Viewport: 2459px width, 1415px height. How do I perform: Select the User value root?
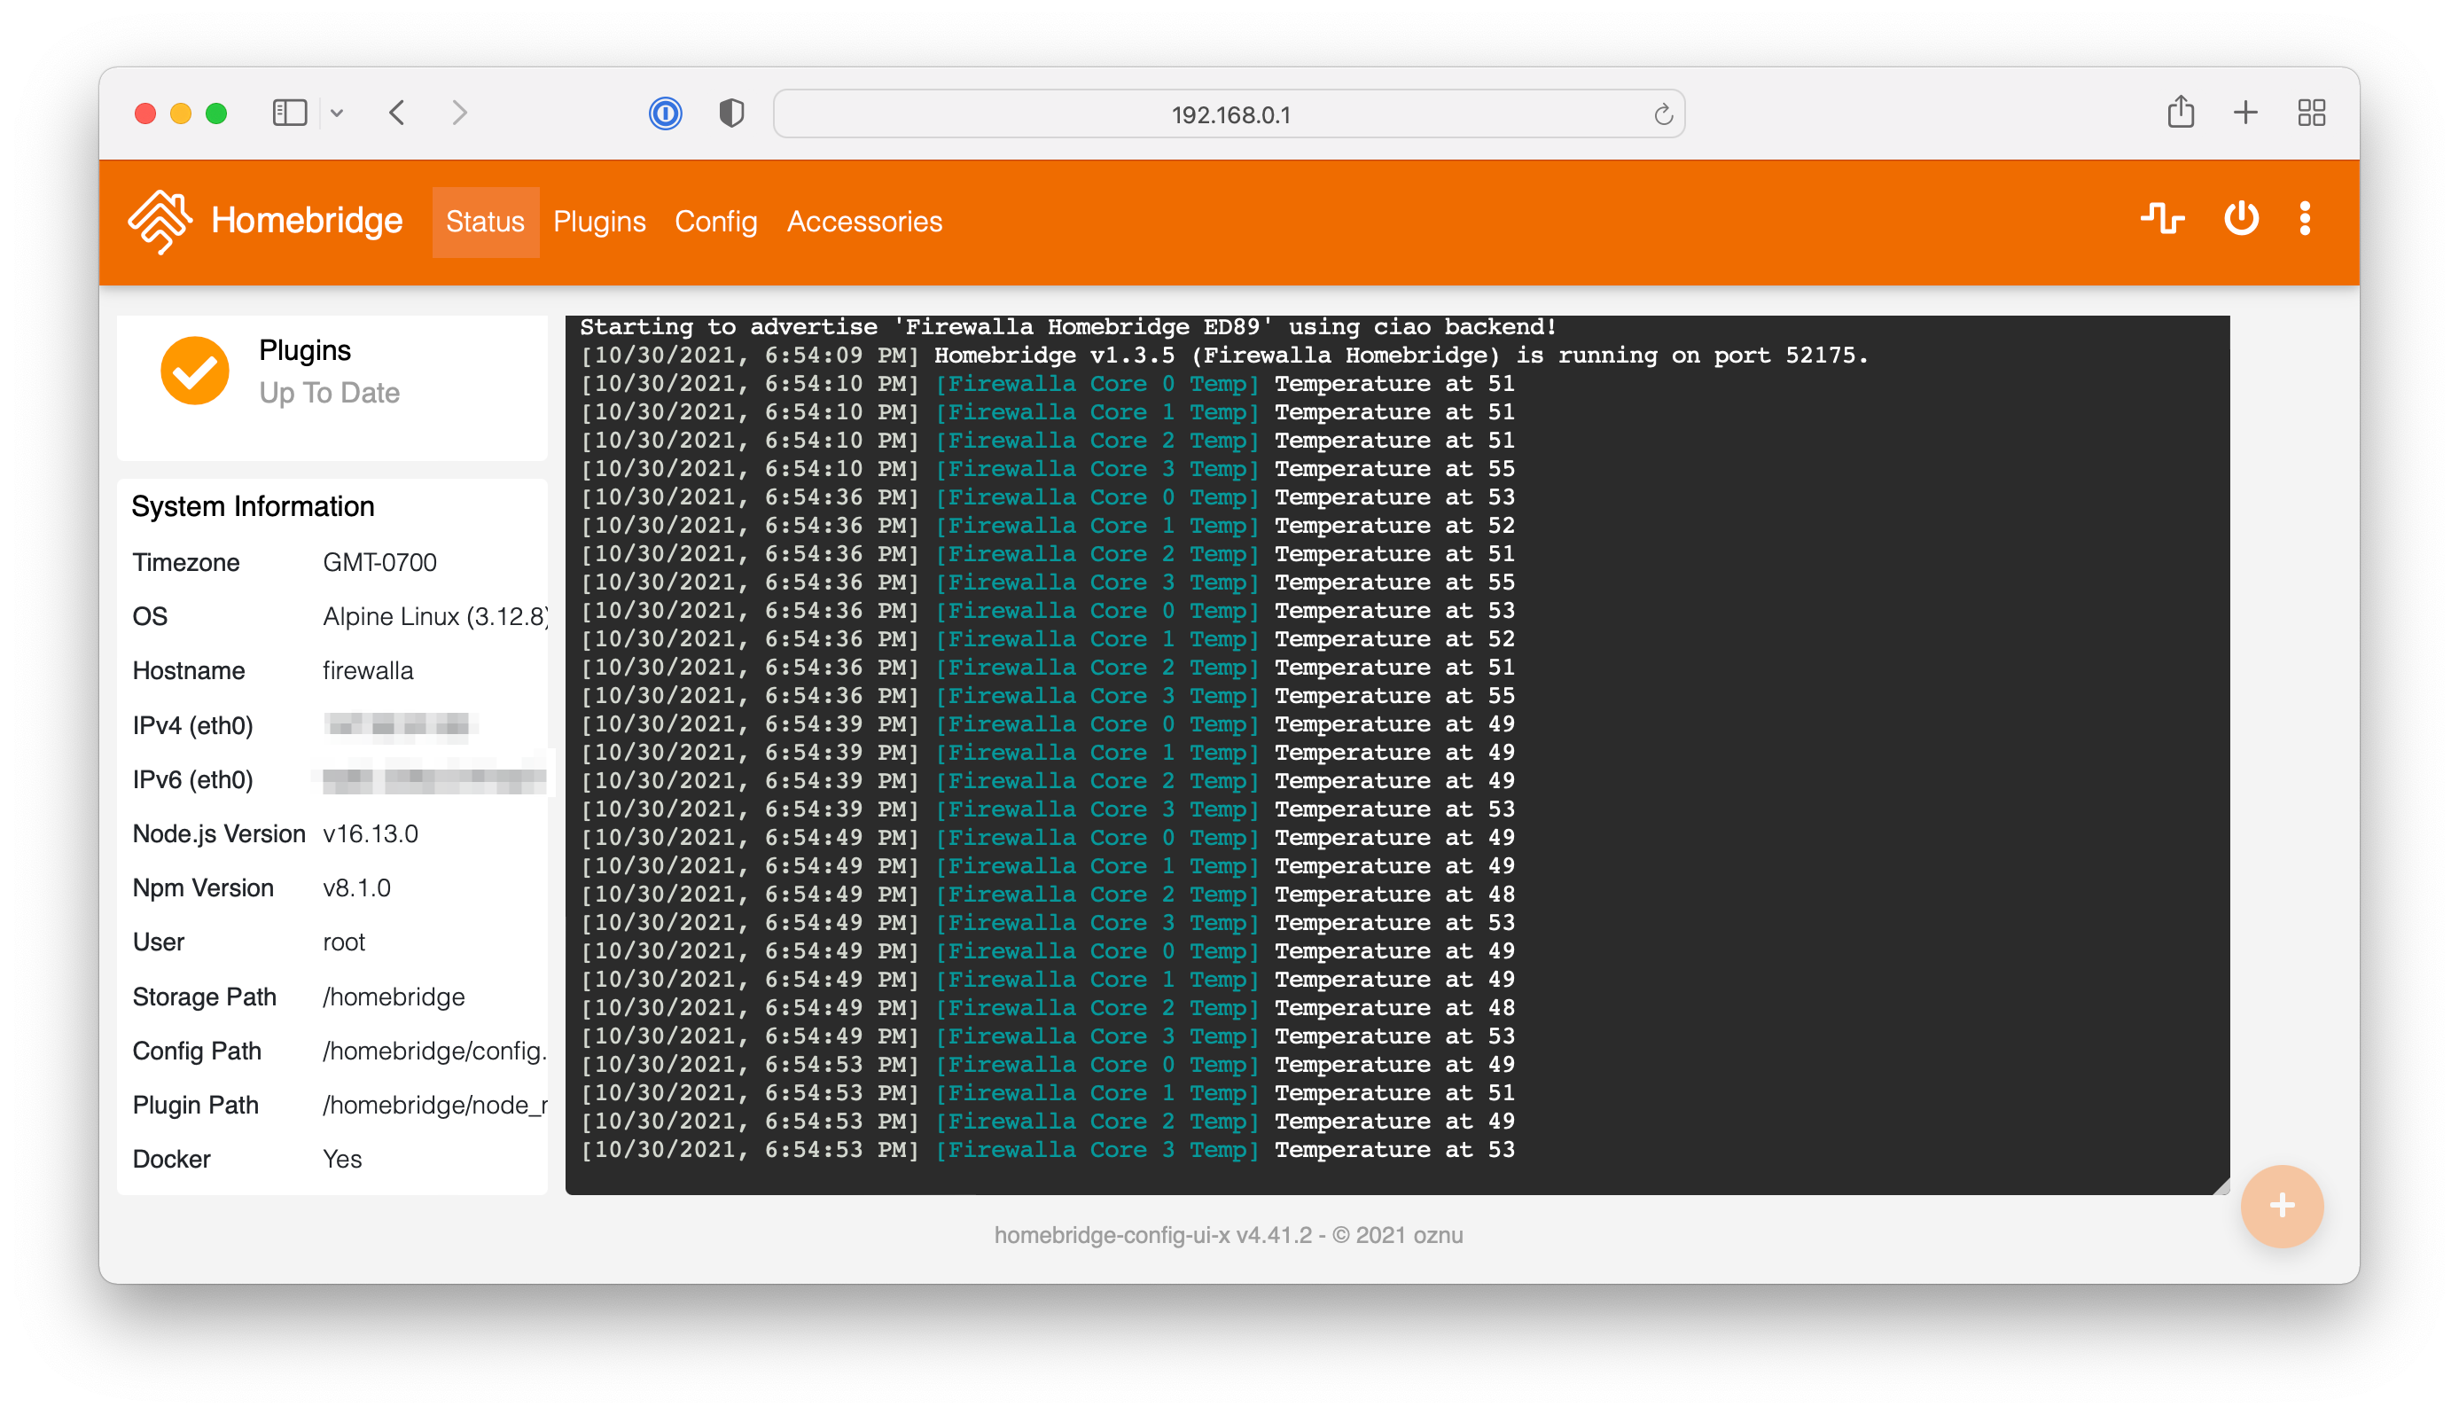344,942
